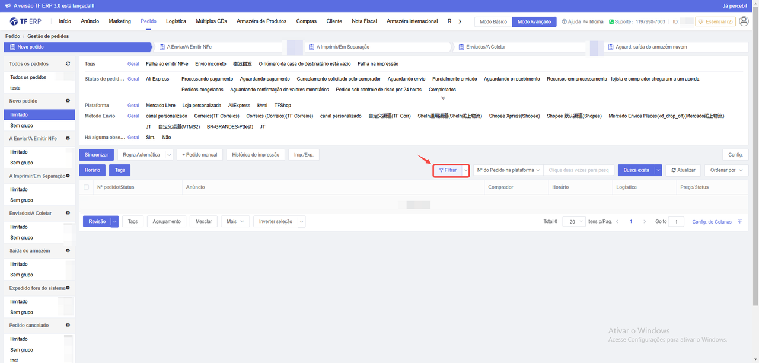Select all orders with the header checkbox
This screenshot has width=759, height=363.
click(87, 187)
